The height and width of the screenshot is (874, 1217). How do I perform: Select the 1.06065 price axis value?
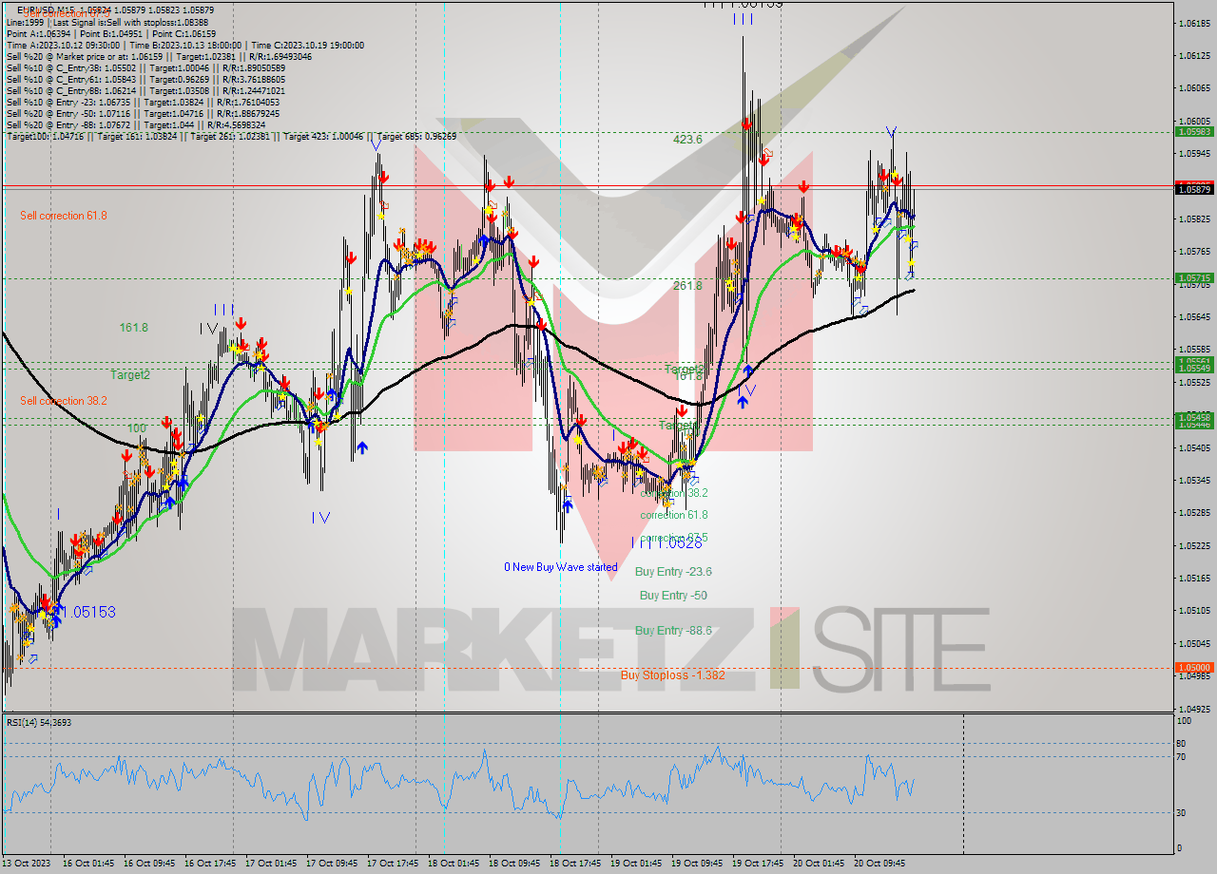point(1193,88)
